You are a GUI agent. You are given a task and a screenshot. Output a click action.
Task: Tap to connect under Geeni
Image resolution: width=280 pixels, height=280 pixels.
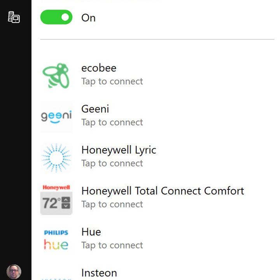tap(112, 122)
